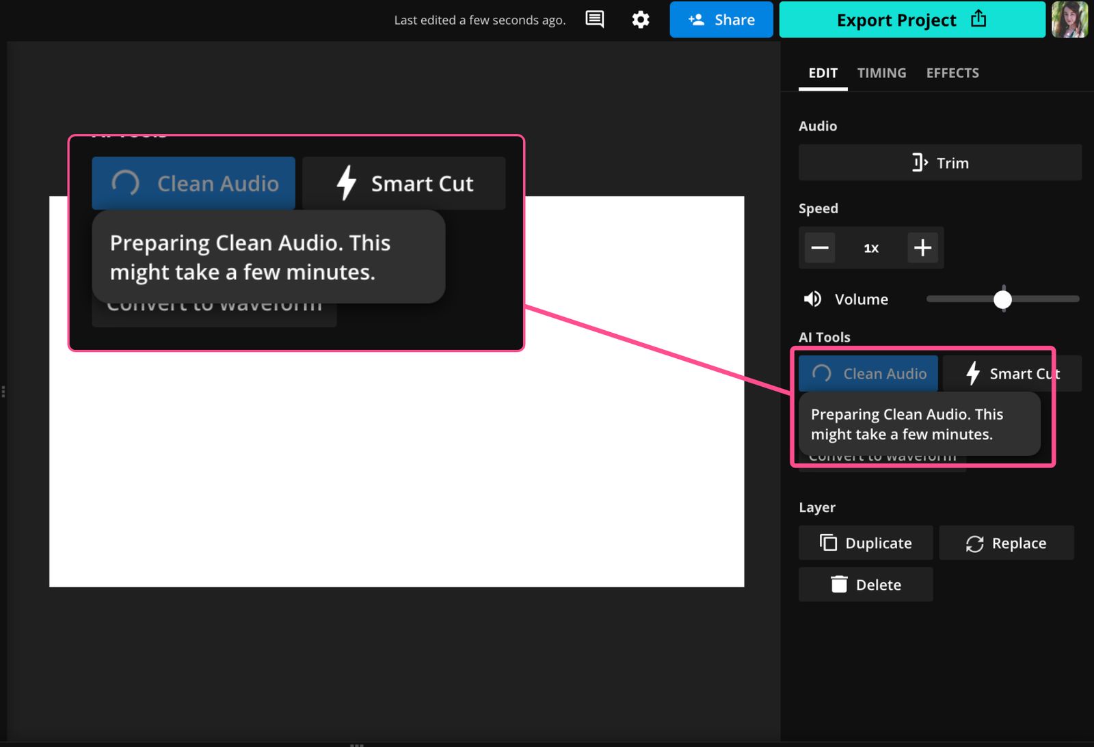Start Clean Audio in AI Tools
This screenshot has height=747, width=1094.
(x=868, y=373)
